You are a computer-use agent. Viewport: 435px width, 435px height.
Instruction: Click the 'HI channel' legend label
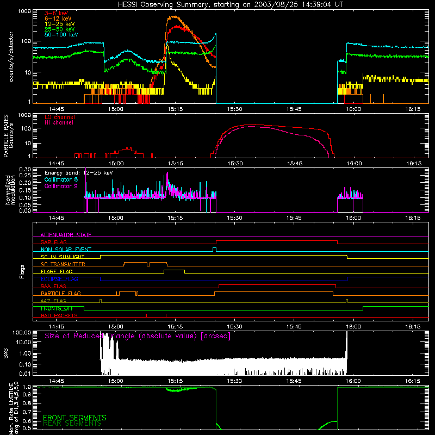(59, 123)
